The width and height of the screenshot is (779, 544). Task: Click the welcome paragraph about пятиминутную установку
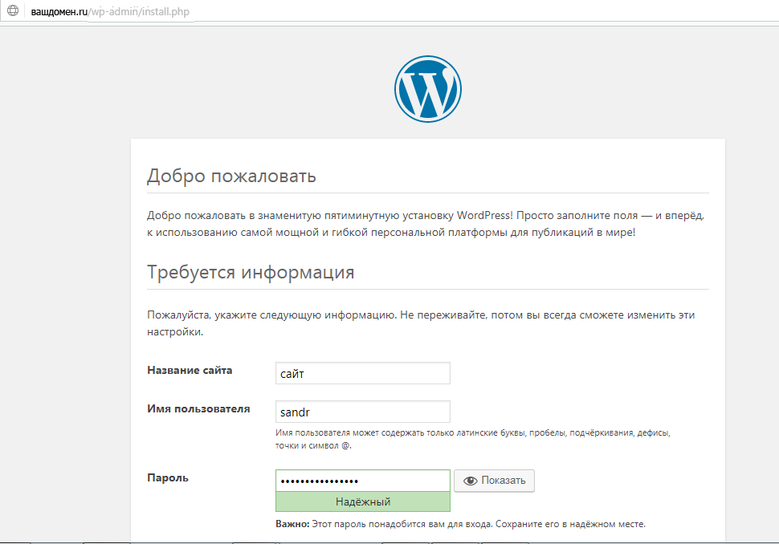pyautogui.click(x=426, y=224)
